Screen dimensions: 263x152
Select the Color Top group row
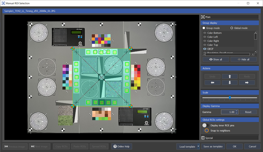coord(229,45)
